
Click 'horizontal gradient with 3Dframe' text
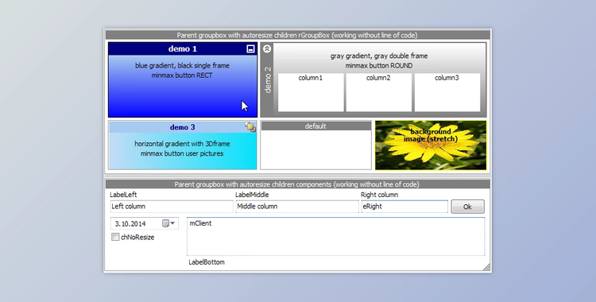pos(182,144)
